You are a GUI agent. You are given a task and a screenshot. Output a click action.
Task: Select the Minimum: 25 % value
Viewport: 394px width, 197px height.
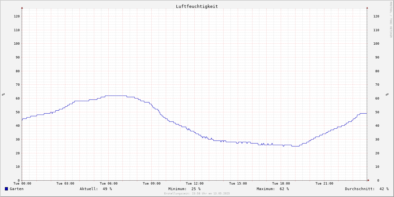tap(185, 189)
